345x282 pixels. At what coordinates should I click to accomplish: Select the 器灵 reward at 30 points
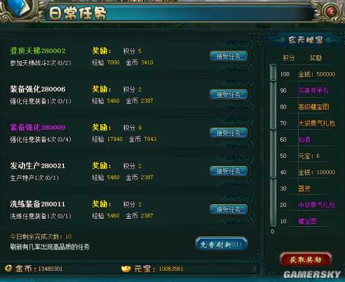click(x=304, y=189)
